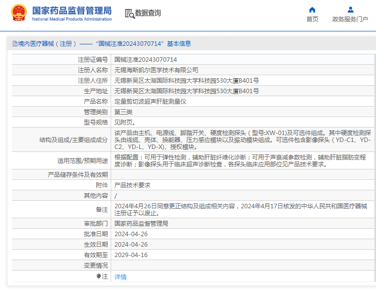This screenshot has height=289, width=376.
Task: Click the 产品储存条件及有效期 row label
Action: point(78,175)
